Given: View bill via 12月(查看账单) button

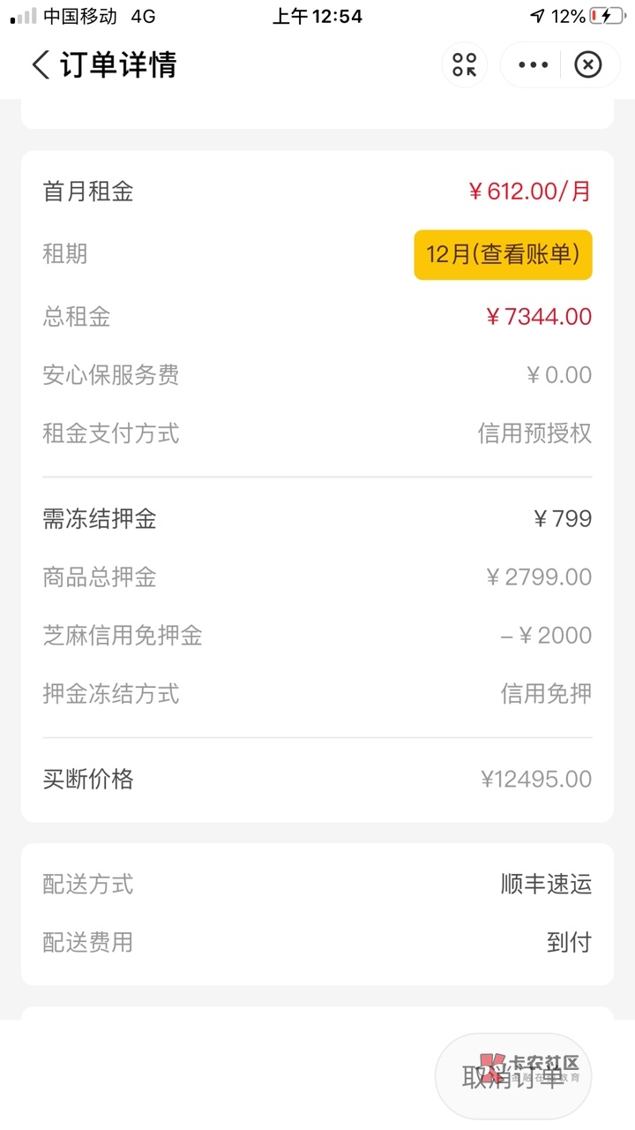Looking at the screenshot, I should pos(503,255).
